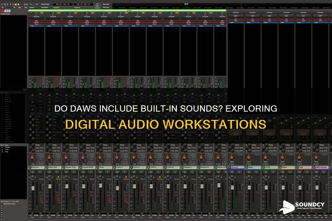Enable the Drive switch on Kick In
The image size is (332, 221).
(41, 177)
